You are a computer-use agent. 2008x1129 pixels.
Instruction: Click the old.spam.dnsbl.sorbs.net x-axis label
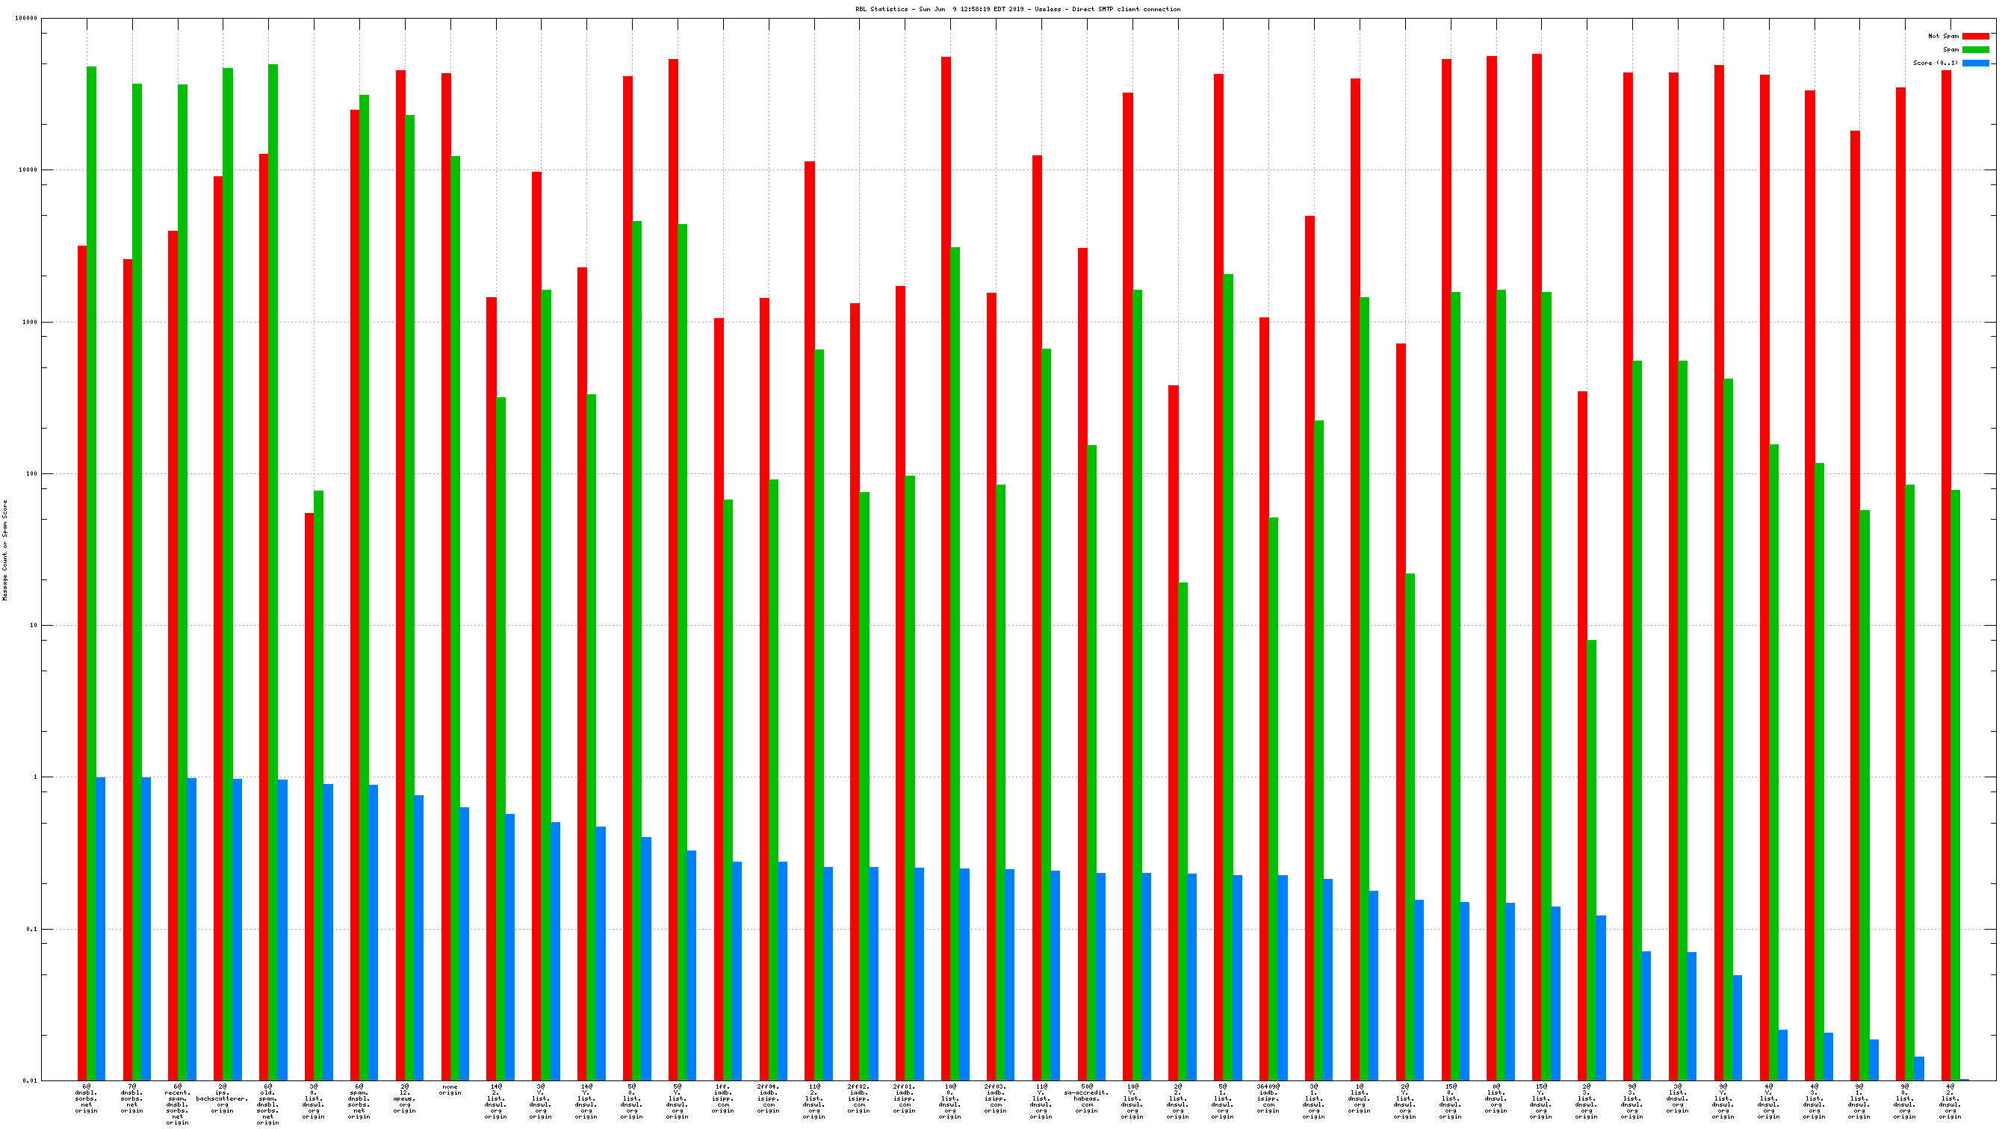[268, 1104]
